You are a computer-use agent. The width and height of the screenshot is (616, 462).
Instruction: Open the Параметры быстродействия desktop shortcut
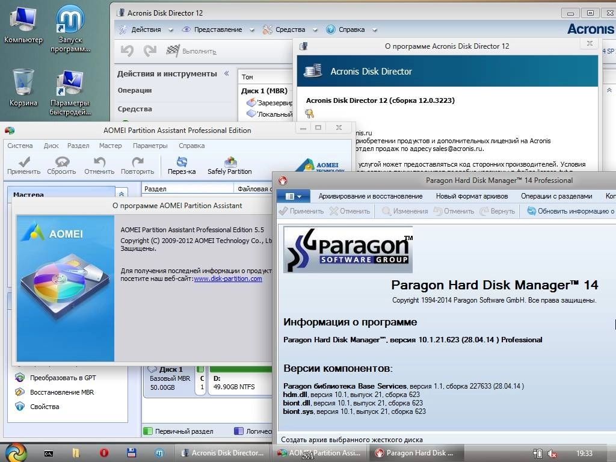point(70,93)
